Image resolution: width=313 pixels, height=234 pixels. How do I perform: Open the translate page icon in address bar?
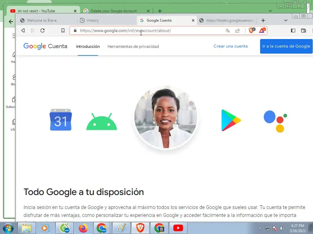tap(227, 31)
